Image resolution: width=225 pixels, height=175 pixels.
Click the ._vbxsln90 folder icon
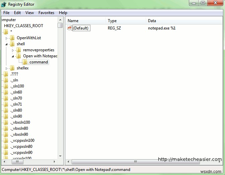pyautogui.click(x=6, y=134)
